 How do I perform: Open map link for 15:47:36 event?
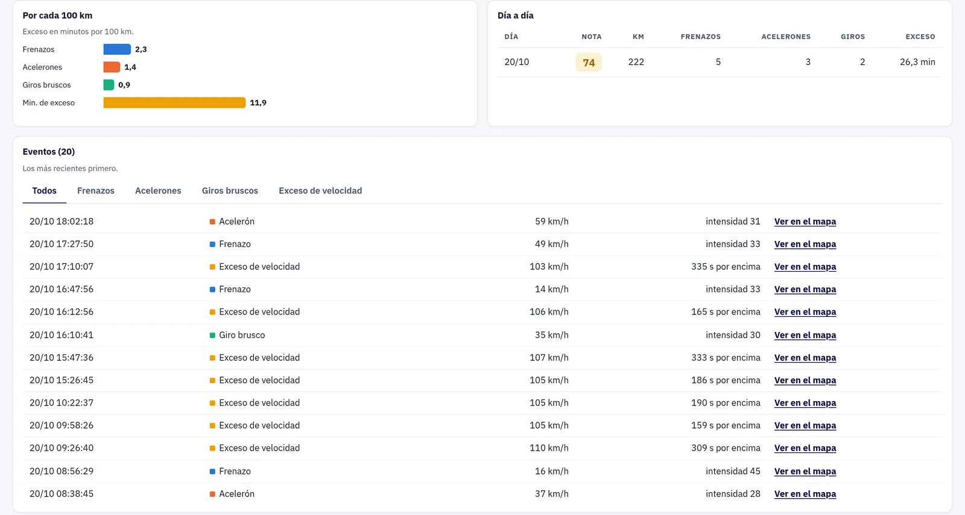pos(805,358)
